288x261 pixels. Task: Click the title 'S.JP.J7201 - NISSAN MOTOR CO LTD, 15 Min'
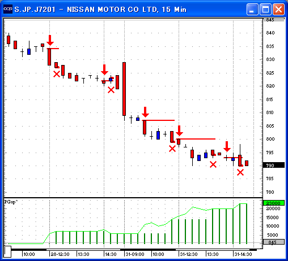pyautogui.click(x=100, y=10)
